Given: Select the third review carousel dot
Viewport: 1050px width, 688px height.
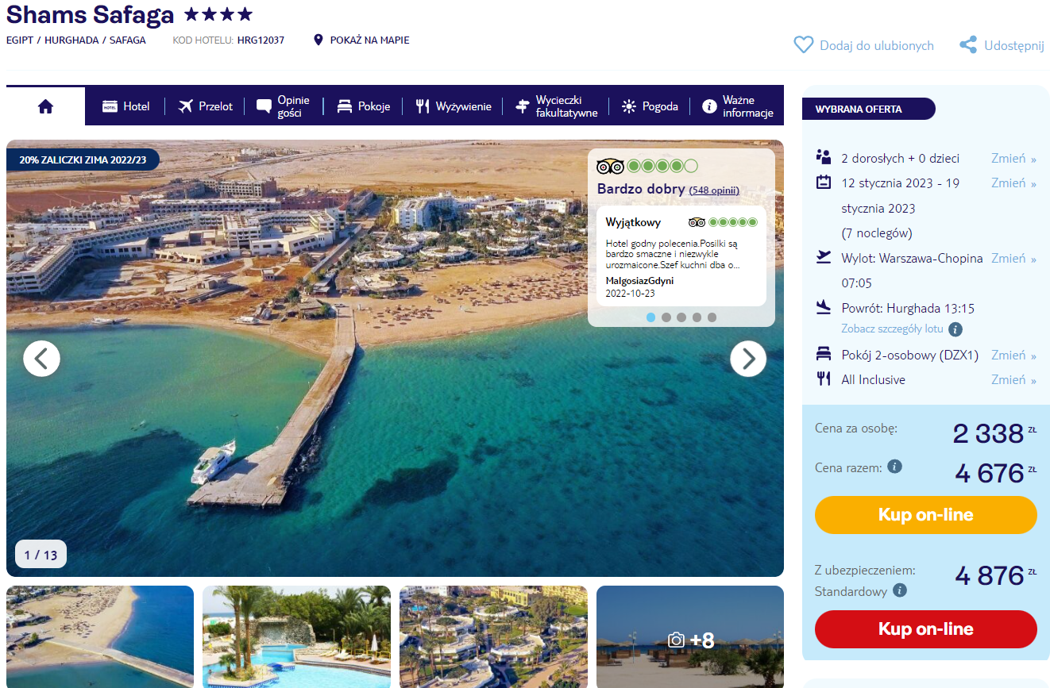Looking at the screenshot, I should pyautogui.click(x=681, y=317).
